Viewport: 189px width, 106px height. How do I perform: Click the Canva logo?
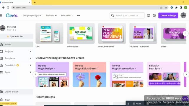click(12, 15)
